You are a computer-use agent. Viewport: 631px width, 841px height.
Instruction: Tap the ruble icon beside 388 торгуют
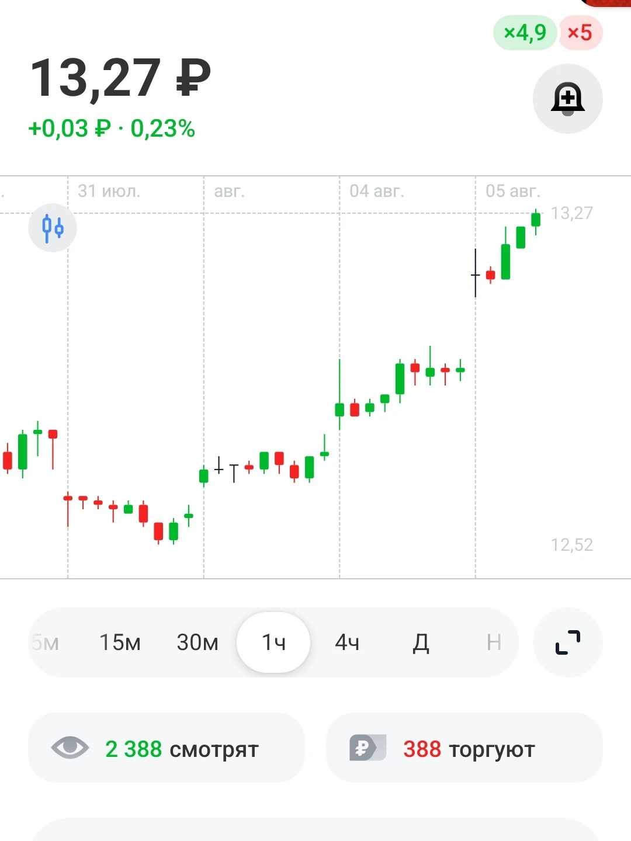click(368, 748)
